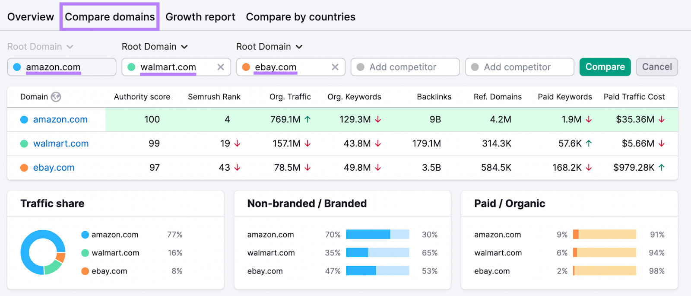Click red down arrow beside 43.8M keywords

378,143
